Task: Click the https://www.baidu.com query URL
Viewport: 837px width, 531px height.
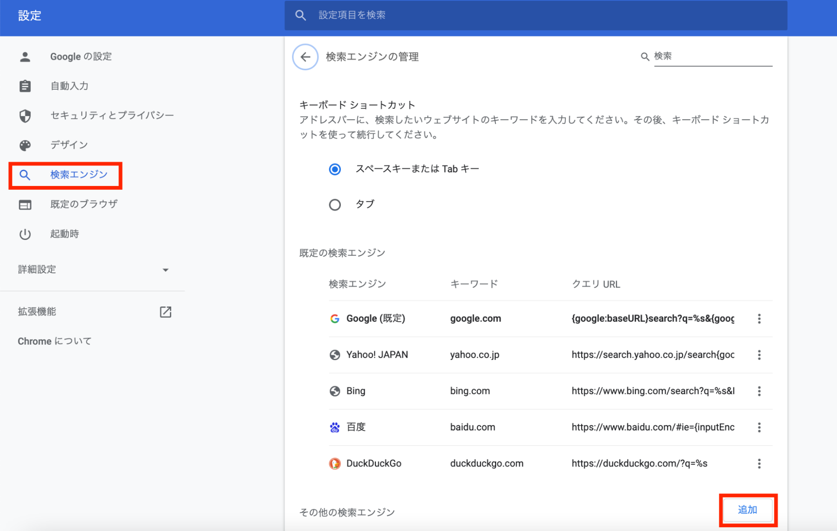Action: pos(653,427)
